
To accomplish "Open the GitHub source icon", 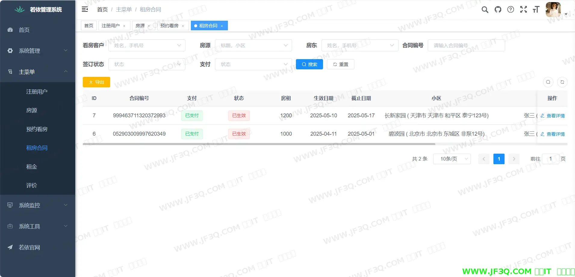I will (498, 10).
